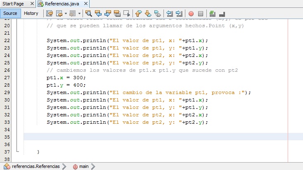This screenshot has height=170, width=303.
Task: Toggle Rectangular Selection mode
Action: [127, 13]
